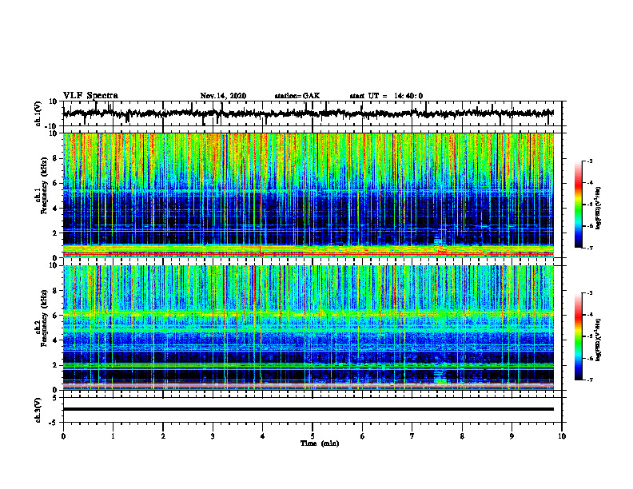This screenshot has height=489, width=633.
Task: Click the lower color scale bar beside ch.2
Action: pyautogui.click(x=578, y=336)
